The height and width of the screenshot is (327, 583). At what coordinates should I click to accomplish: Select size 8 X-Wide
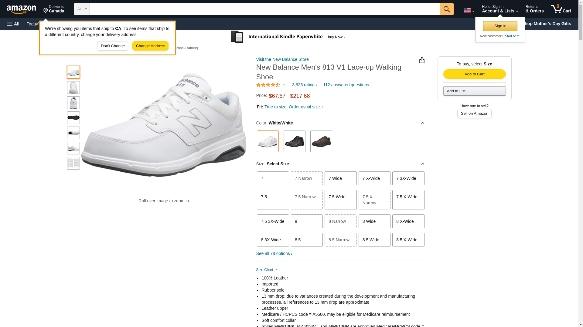click(408, 221)
